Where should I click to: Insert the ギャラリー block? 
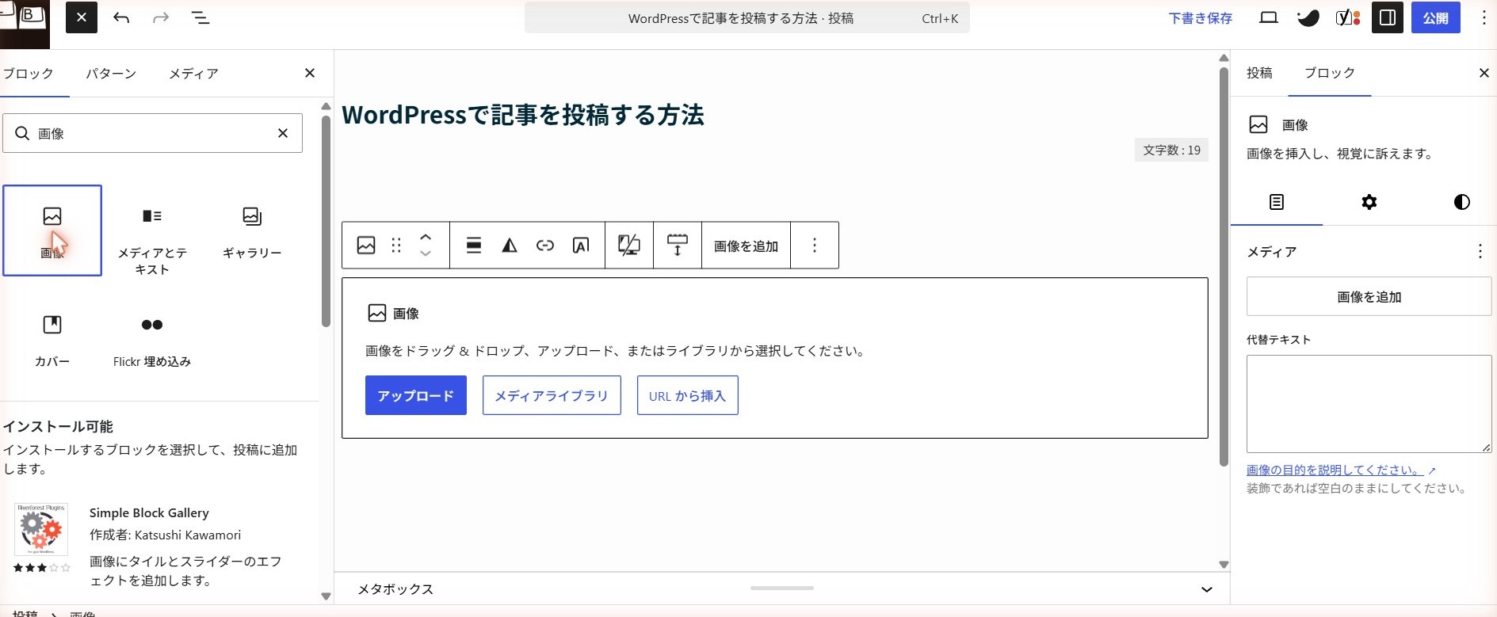click(252, 230)
